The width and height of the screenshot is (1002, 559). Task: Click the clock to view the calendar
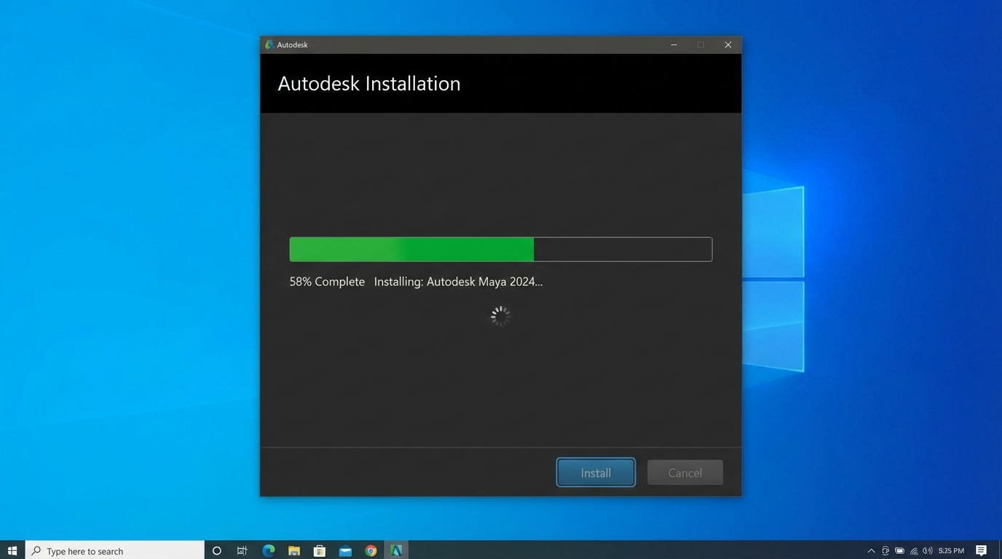tap(952, 551)
